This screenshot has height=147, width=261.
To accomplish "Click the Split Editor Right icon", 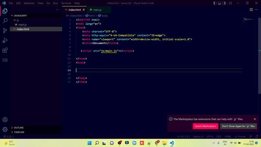I will point(251,10).
